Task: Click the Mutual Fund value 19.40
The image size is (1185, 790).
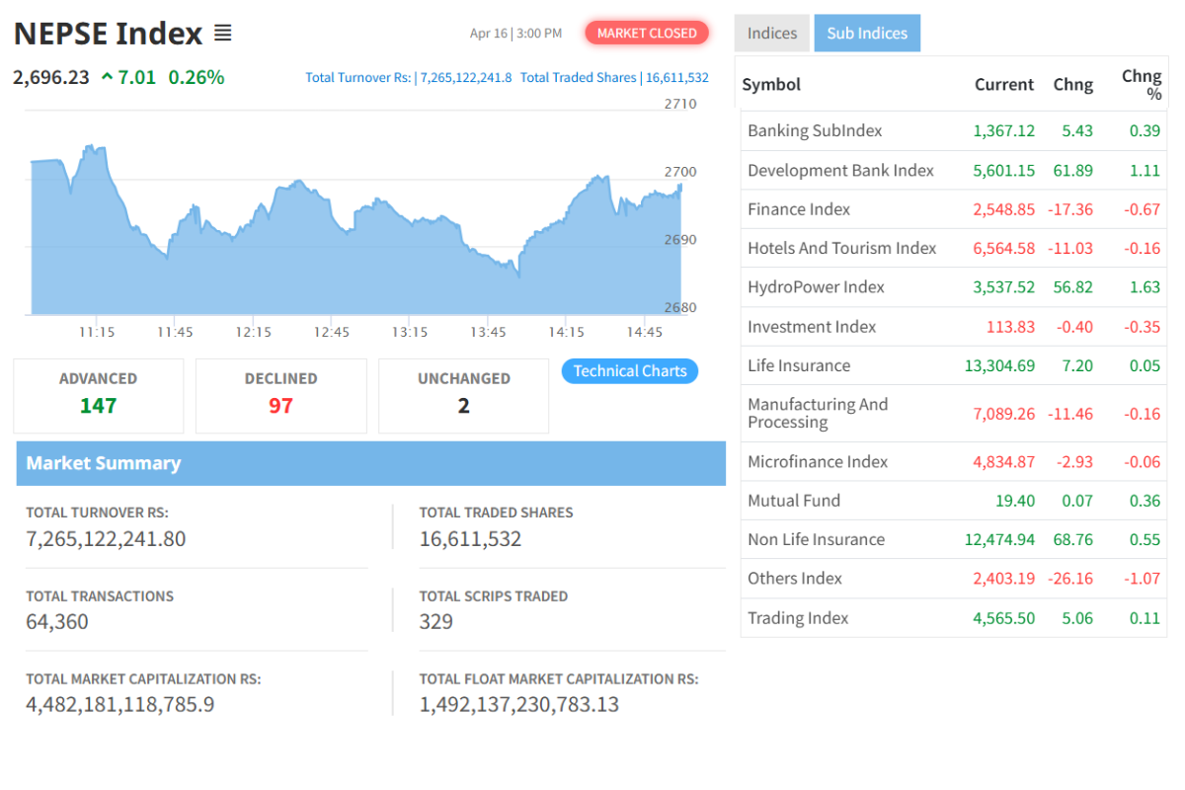Action: (1015, 501)
